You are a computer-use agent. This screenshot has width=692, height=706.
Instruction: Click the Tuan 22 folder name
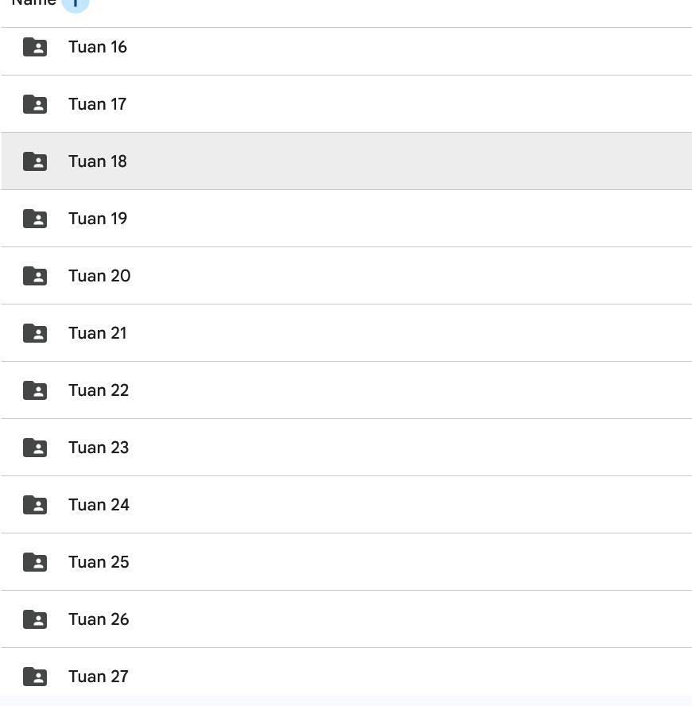click(x=99, y=390)
